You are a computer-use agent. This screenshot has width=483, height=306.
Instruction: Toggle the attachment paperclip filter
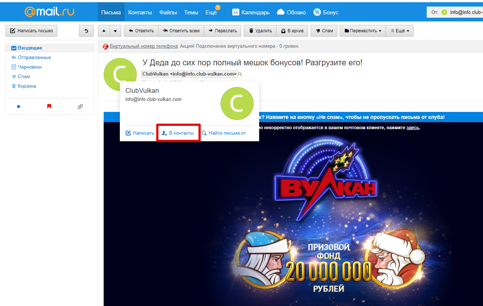[x=80, y=106]
